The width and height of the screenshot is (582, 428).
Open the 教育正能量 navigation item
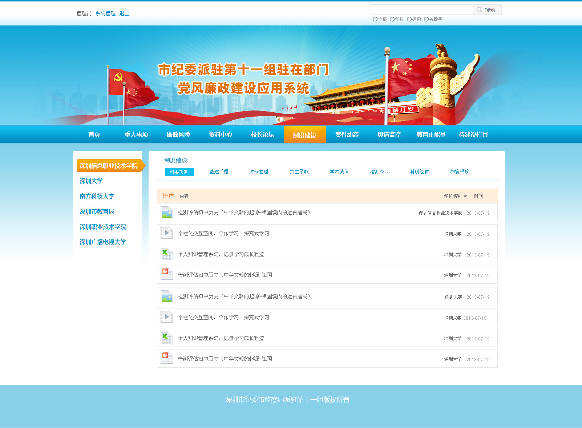[431, 134]
